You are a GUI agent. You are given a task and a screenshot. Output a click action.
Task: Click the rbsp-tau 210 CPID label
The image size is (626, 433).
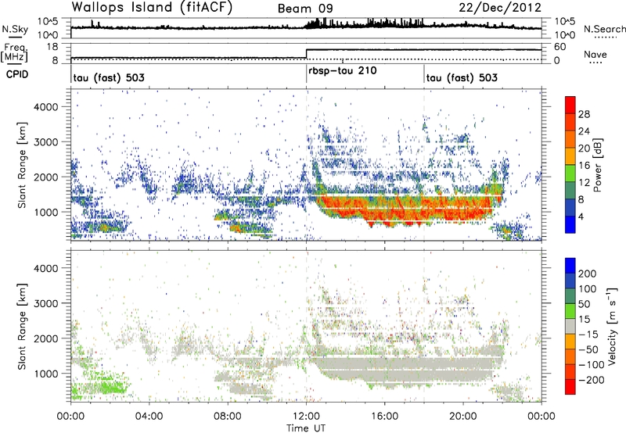pyautogui.click(x=343, y=70)
